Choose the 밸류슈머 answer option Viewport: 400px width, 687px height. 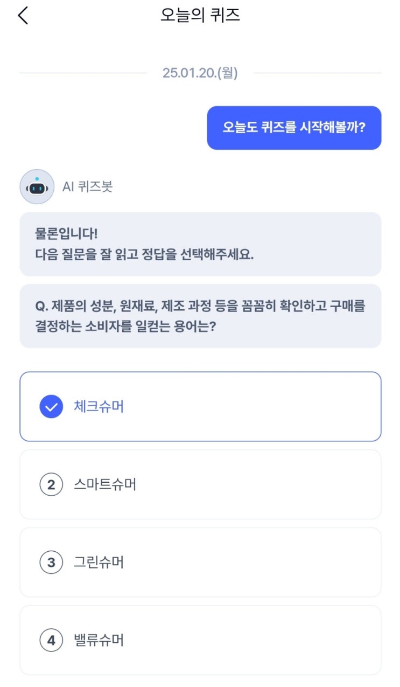point(200,641)
